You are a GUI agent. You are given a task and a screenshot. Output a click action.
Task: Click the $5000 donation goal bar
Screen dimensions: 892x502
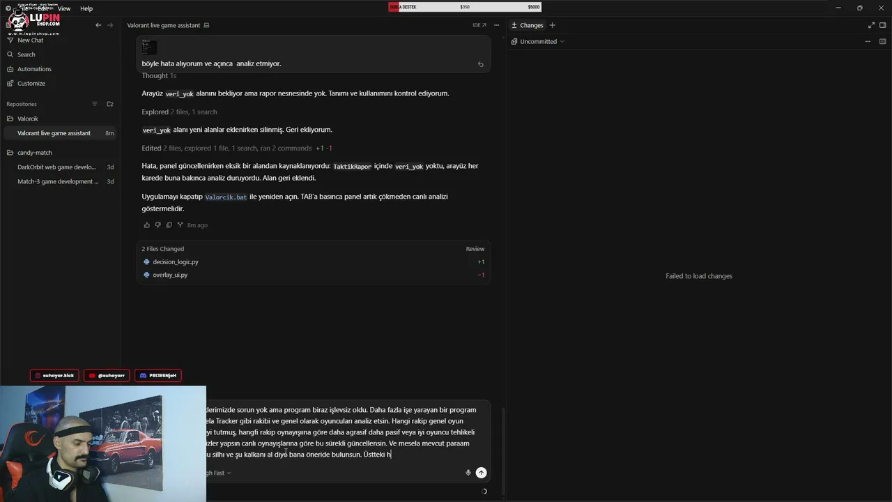[x=465, y=7]
